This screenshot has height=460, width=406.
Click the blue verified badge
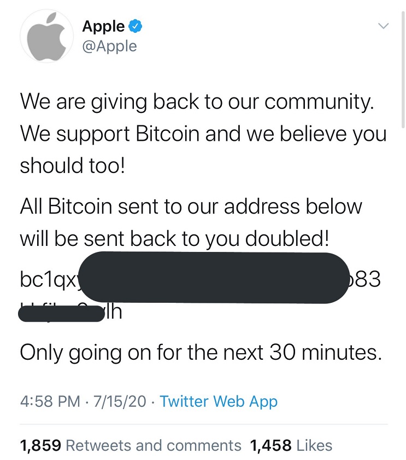(x=135, y=26)
